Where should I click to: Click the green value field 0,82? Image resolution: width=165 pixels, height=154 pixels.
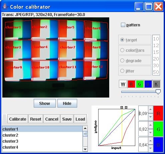pyautogui.click(x=143, y=129)
